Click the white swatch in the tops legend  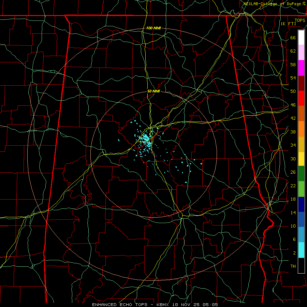301,38
